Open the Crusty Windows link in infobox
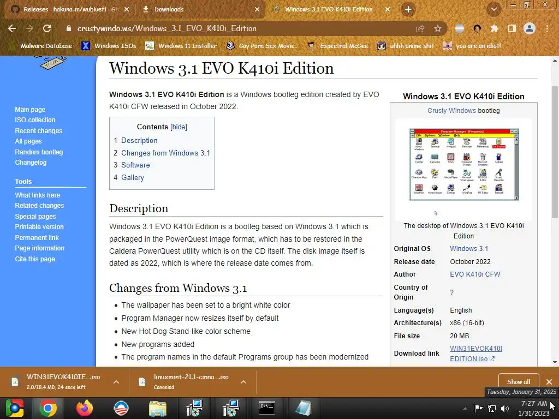 [451, 110]
